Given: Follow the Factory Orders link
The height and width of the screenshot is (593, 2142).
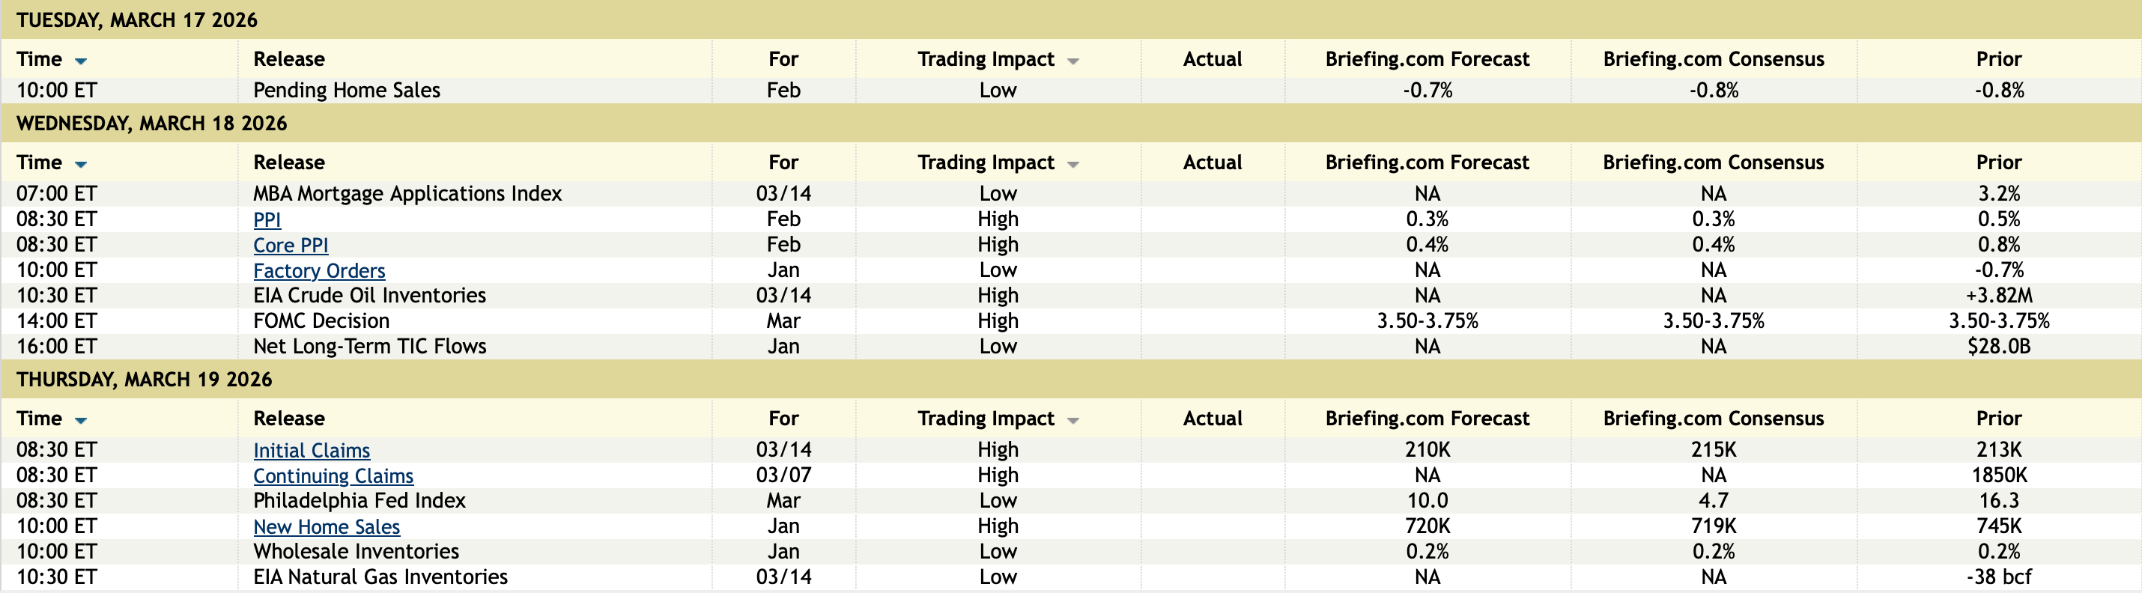Looking at the screenshot, I should (318, 270).
